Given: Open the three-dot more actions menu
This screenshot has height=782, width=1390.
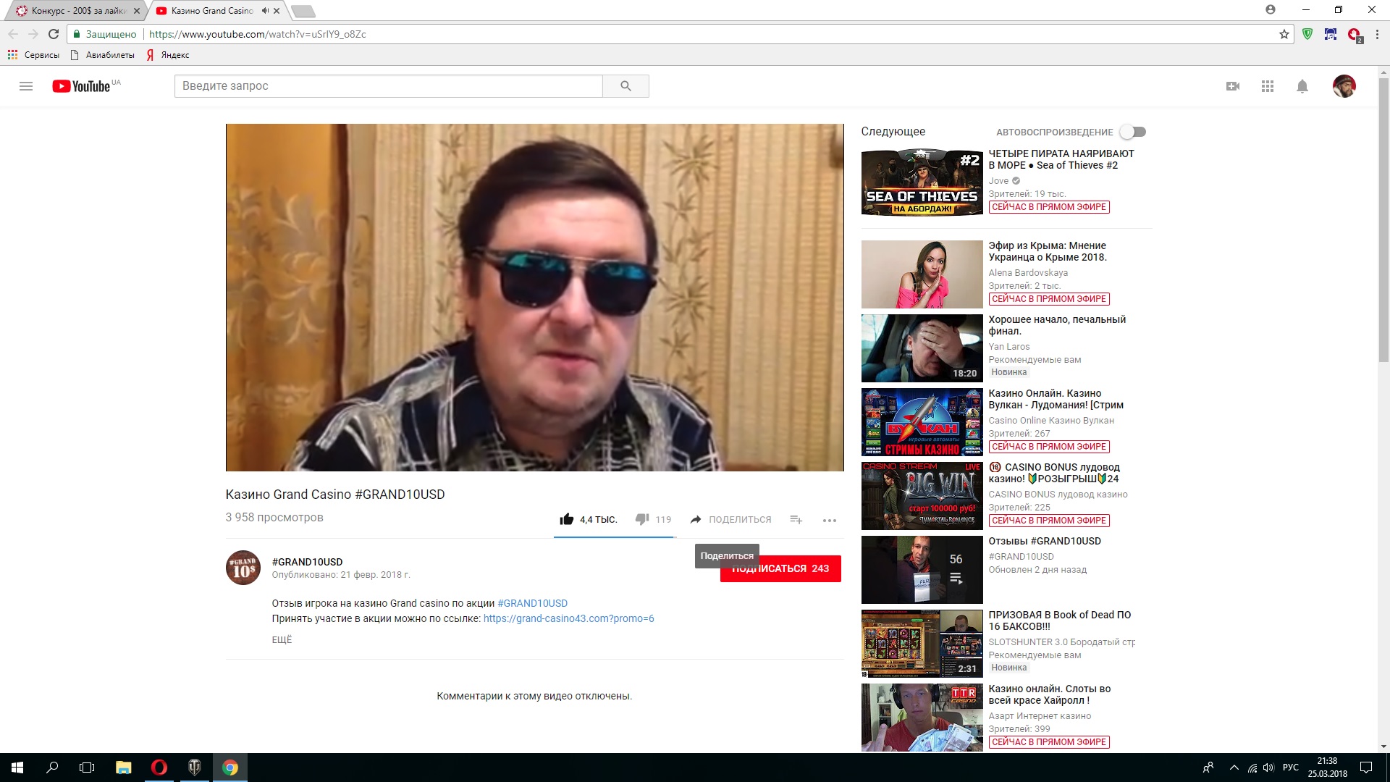Looking at the screenshot, I should [830, 520].
